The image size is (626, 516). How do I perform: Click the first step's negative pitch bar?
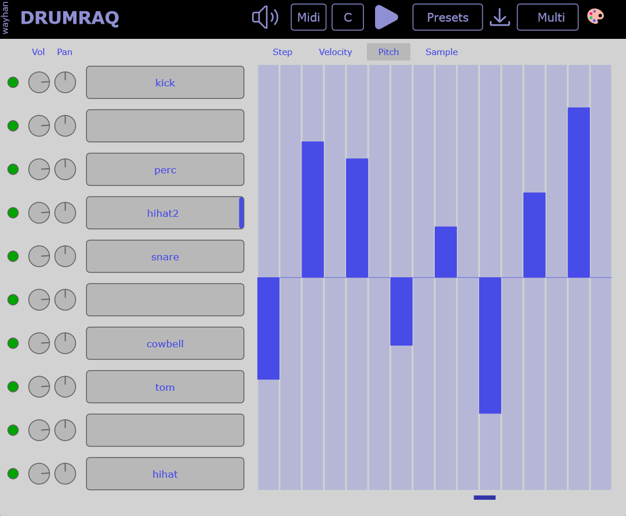click(268, 328)
